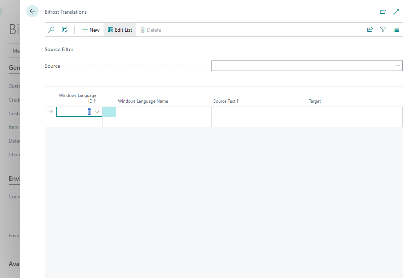
Task: Click the Source Text cell in first row
Action: [x=259, y=112]
